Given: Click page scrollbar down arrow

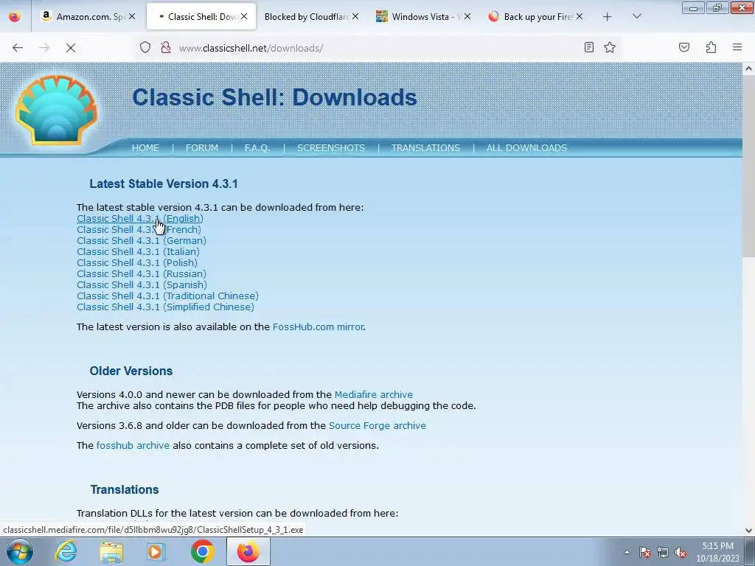Looking at the screenshot, I should [749, 531].
